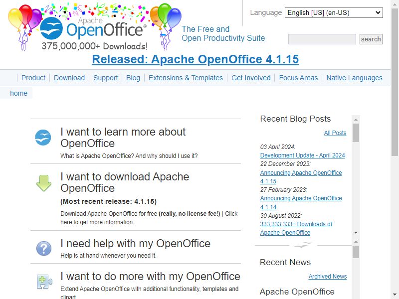Click the '30 August 2022:' date text
Image resolution: width=399 pixels, height=299 pixels.
point(281,216)
